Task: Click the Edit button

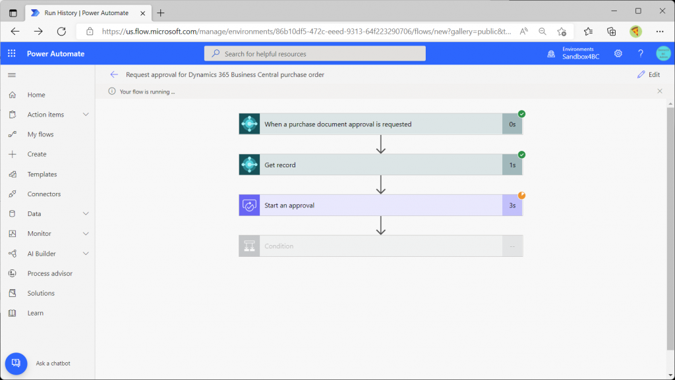Action: click(649, 74)
